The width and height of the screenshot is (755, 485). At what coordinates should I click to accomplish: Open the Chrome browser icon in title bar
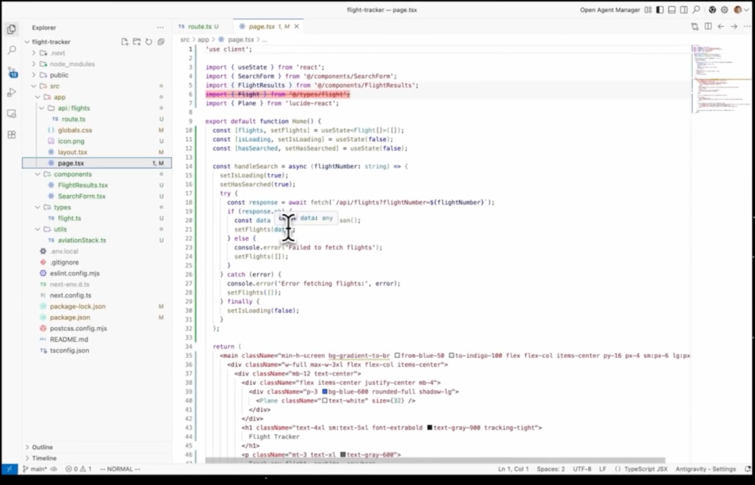(712, 10)
